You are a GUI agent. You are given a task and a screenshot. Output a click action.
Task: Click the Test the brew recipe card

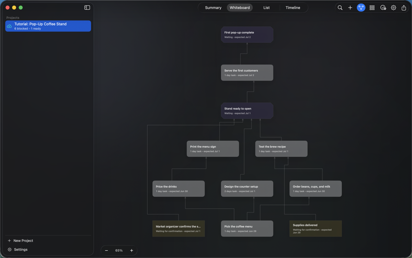[x=281, y=149]
